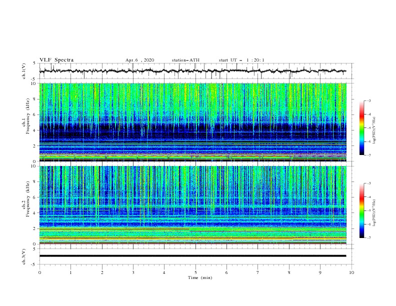396x306 pixels.
Task: Select the "start UT = 1 :20: 1" text
Action: click(x=241, y=60)
